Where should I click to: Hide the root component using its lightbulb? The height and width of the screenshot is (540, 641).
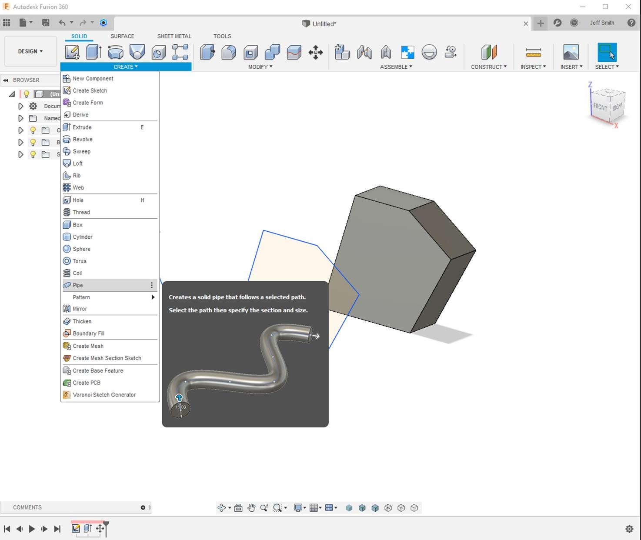27,94
